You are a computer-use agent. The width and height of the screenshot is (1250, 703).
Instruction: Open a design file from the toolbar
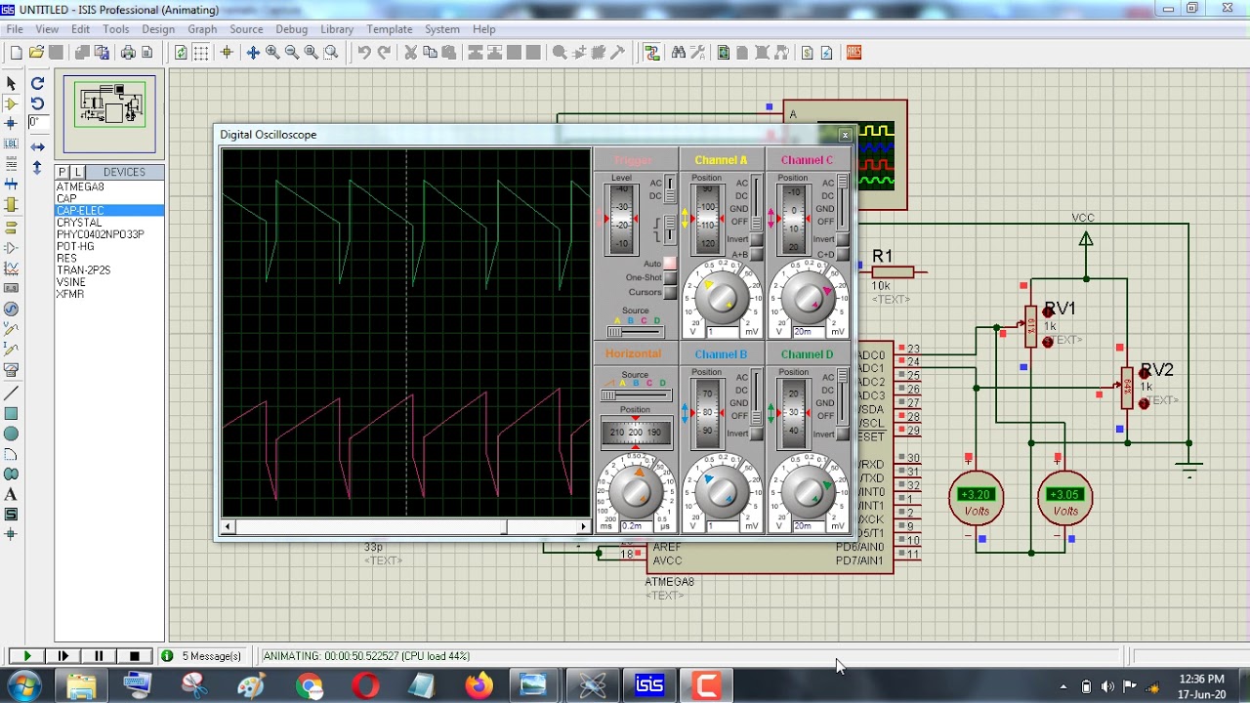point(36,53)
